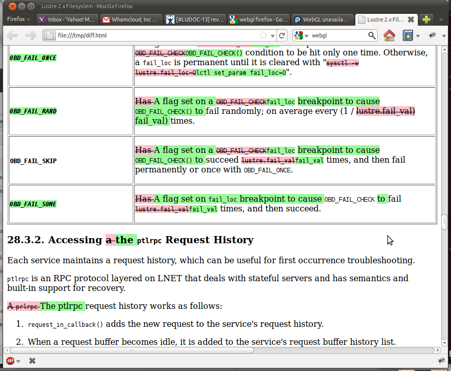This screenshot has height=371, width=451.
Task: Click the toolbar extension icon beside bookmarks dropdown
Action: point(432,35)
